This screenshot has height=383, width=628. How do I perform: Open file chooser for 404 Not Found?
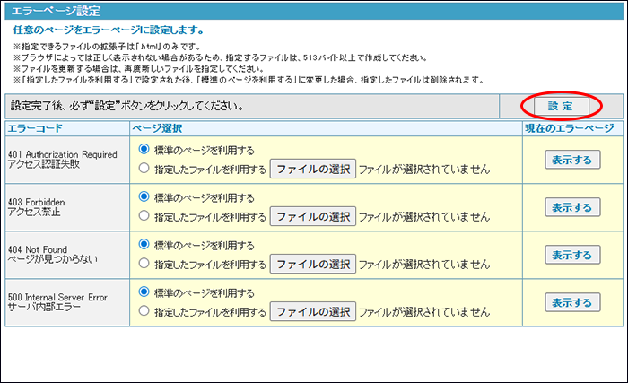pos(313,264)
